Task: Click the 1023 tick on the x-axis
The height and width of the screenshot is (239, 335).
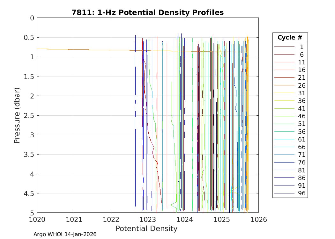Action: [148, 219]
